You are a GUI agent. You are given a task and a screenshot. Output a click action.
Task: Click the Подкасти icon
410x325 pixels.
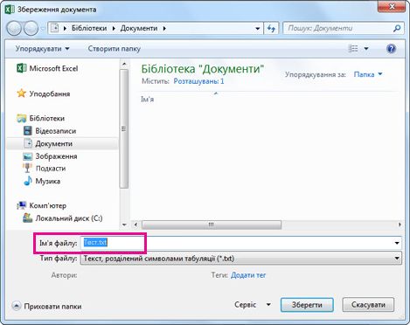pos(27,169)
